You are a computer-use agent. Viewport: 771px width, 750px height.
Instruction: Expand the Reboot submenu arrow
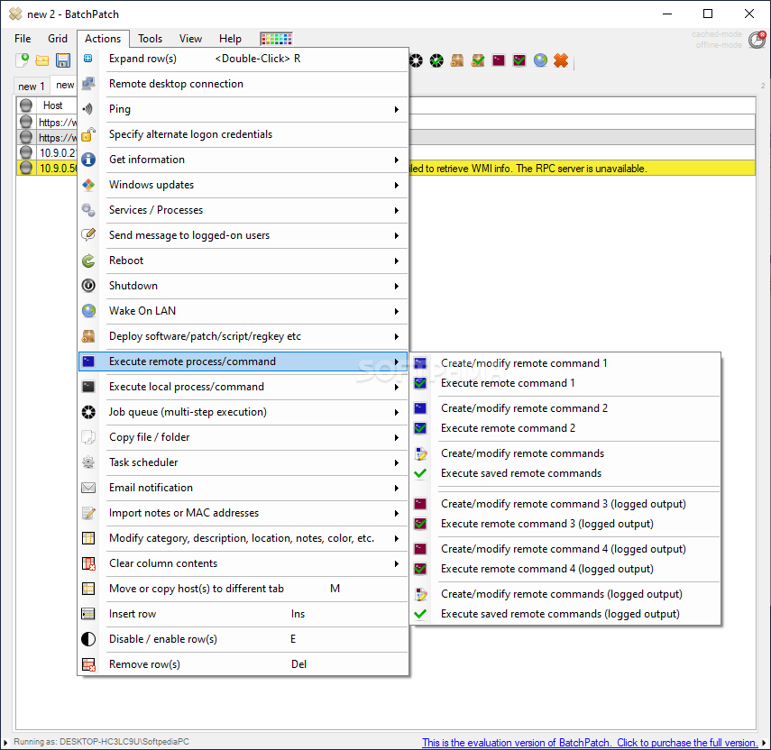click(x=396, y=261)
